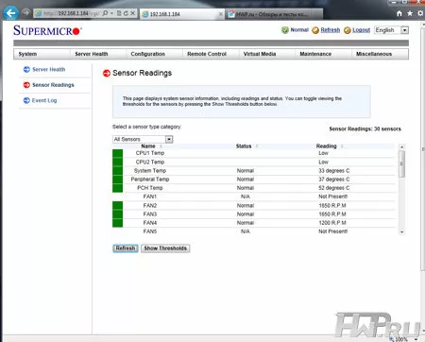Click the address bar reload icon
Screen dimensions: 425x342
click(x=126, y=13)
